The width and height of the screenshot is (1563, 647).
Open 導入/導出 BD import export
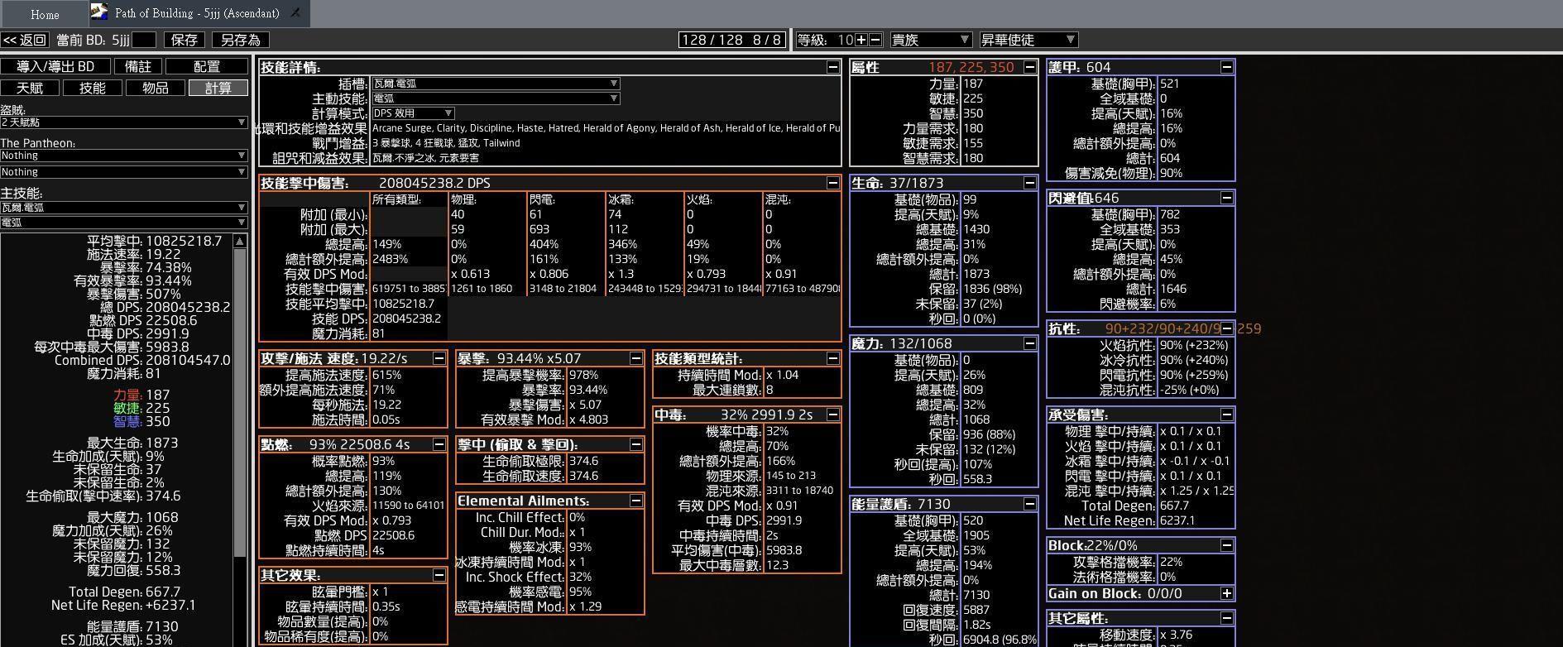(x=55, y=66)
